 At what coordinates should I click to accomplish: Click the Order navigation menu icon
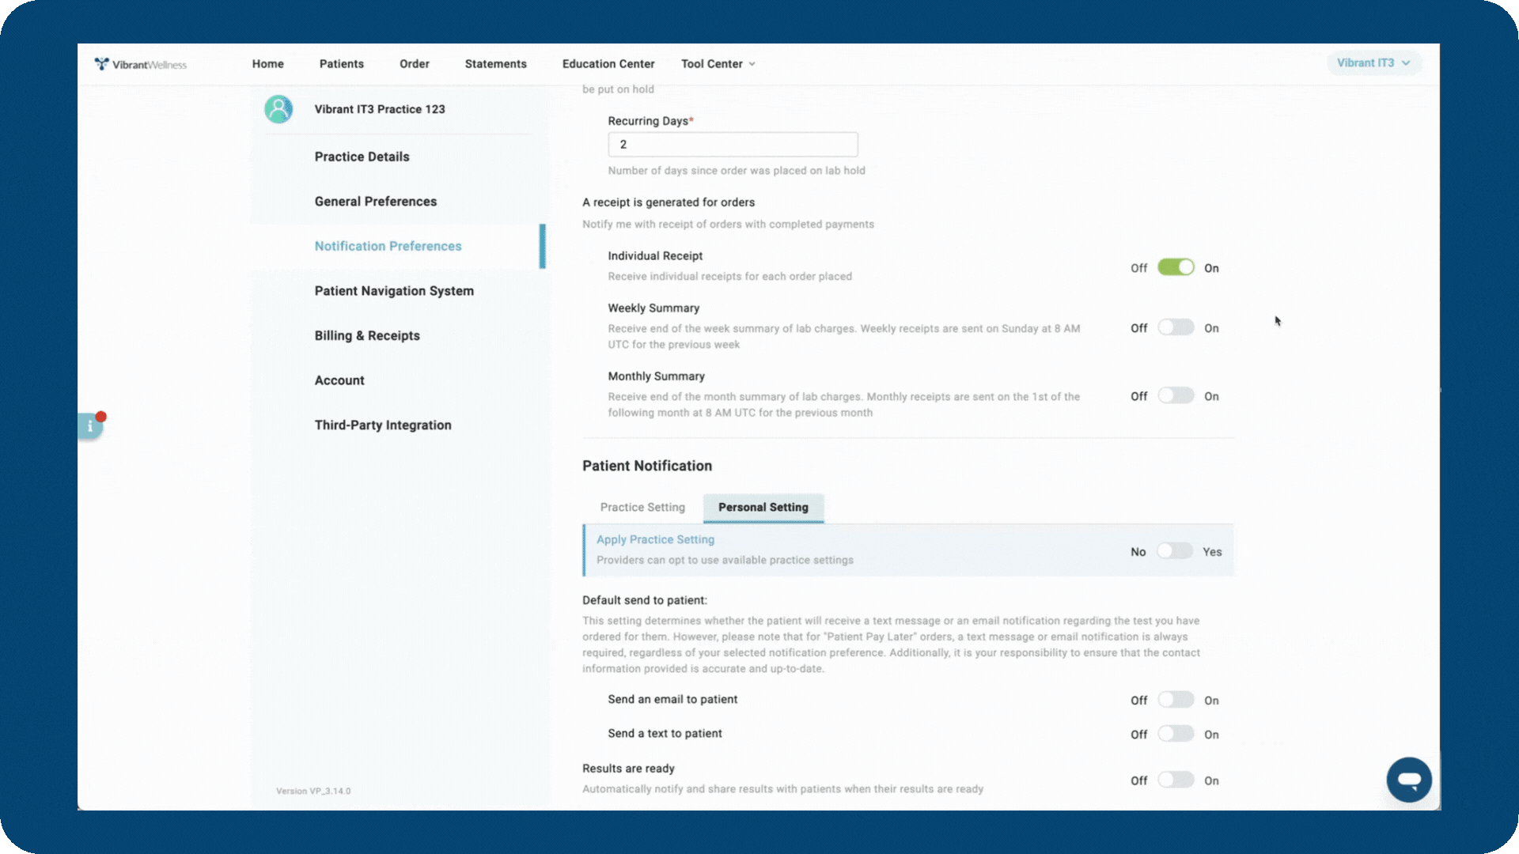click(415, 63)
